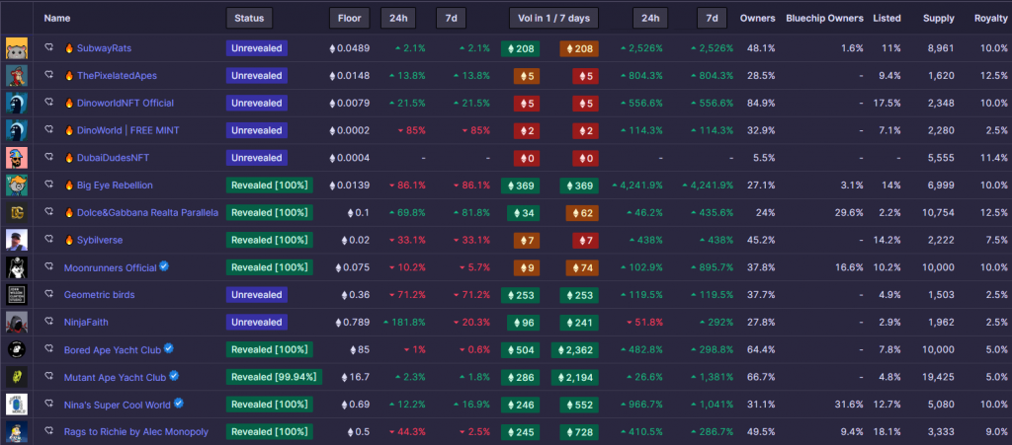The height and width of the screenshot is (445, 1012).
Task: Open the ThePixelatedApes avatar thumbnail
Action: (x=17, y=75)
